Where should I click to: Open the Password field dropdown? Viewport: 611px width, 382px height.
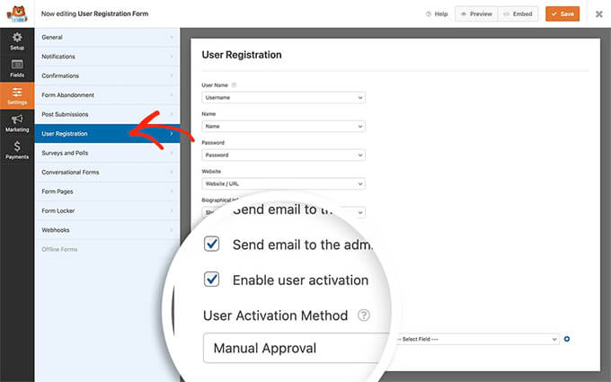284,155
